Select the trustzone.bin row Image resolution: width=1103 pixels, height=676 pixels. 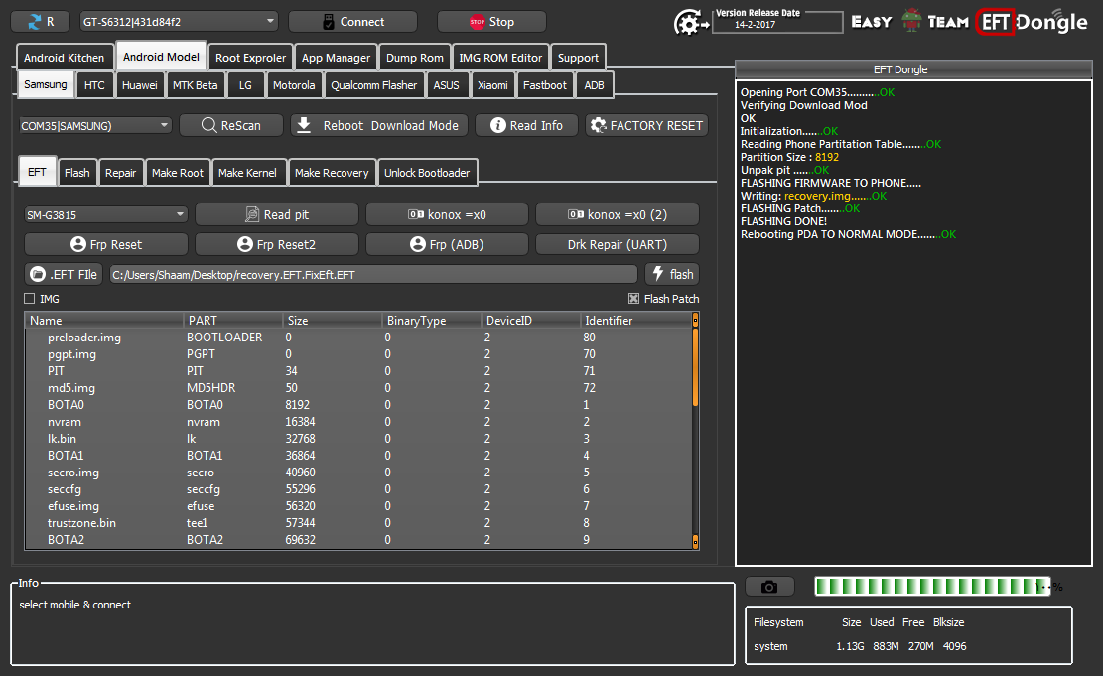(x=358, y=523)
